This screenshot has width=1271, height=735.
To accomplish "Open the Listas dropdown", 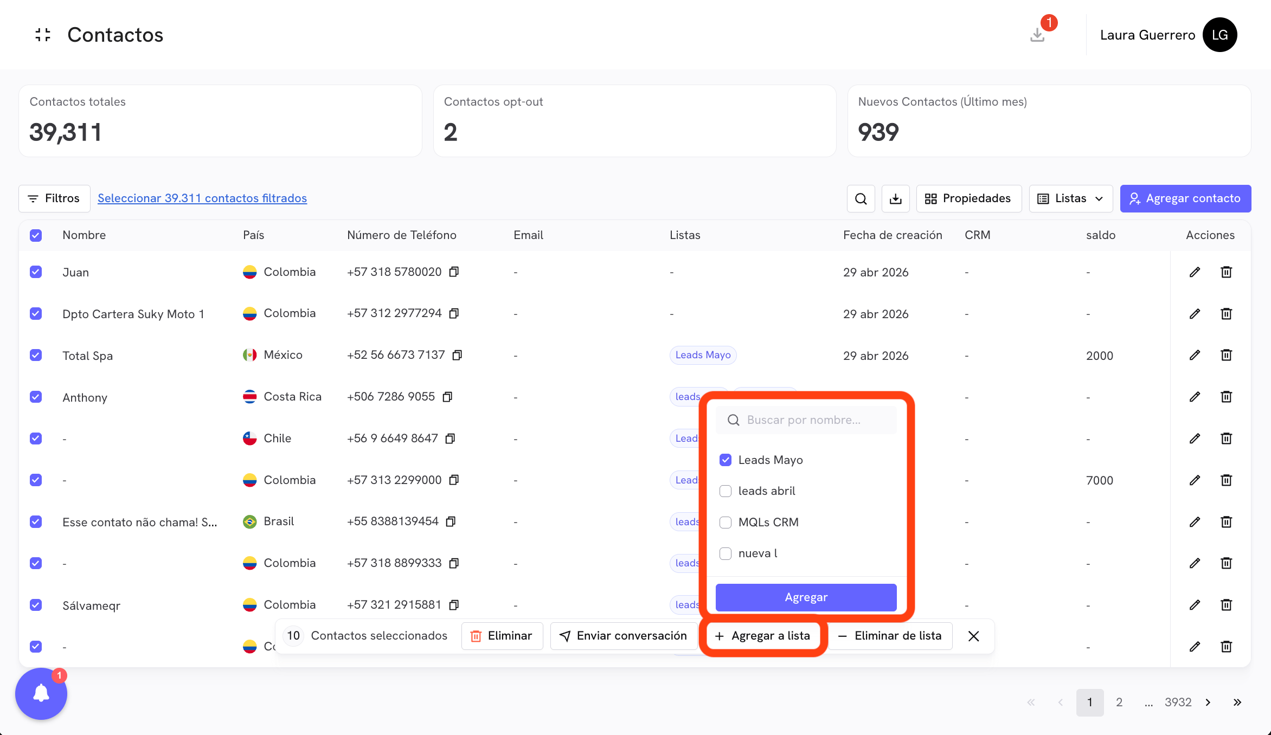I will [1071, 198].
